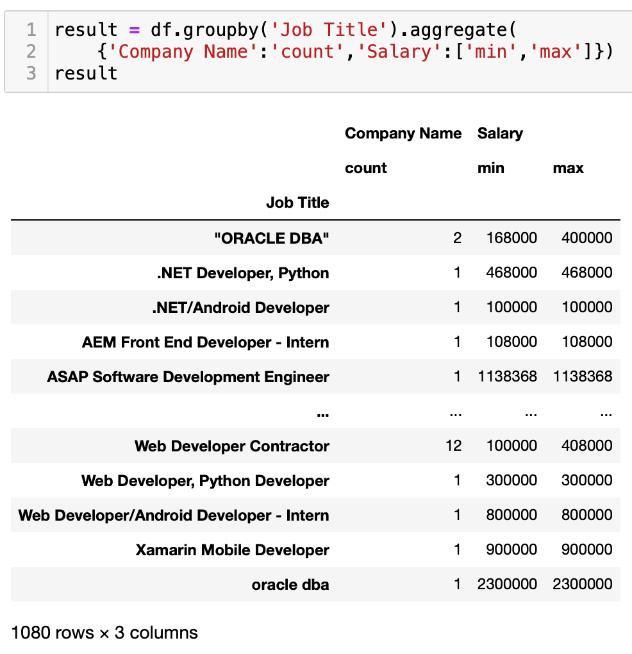Click line number 1 in the code gutter
632x654 pixels.
31,30
